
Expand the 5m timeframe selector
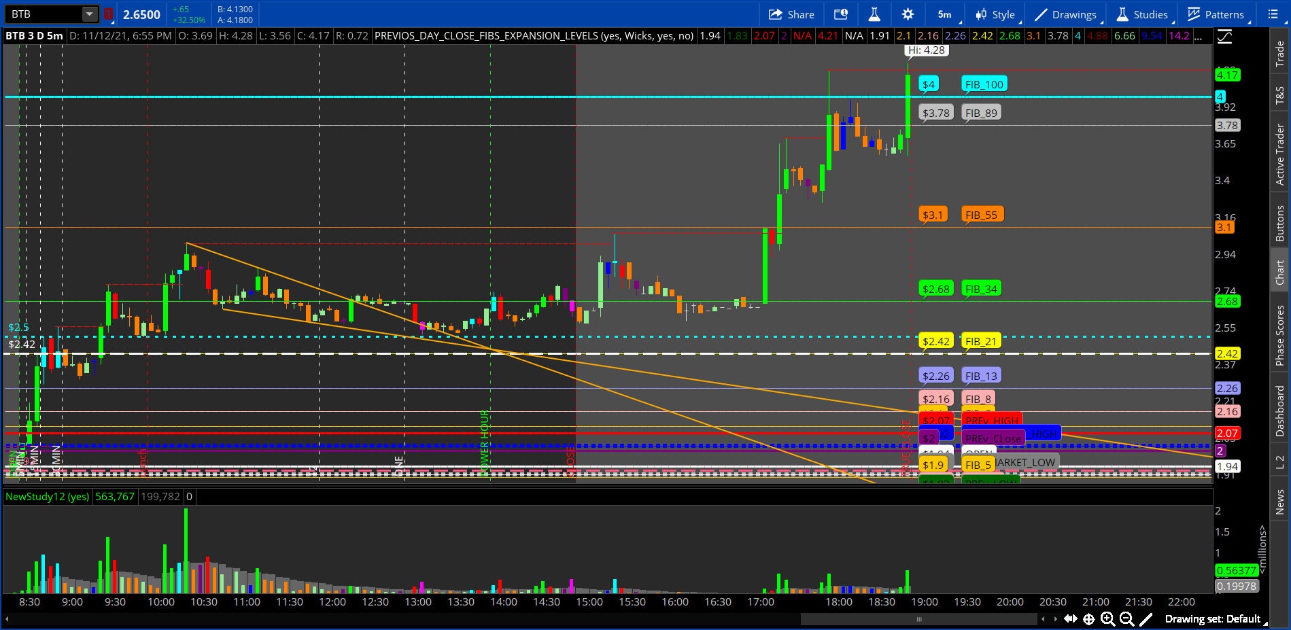pos(944,14)
